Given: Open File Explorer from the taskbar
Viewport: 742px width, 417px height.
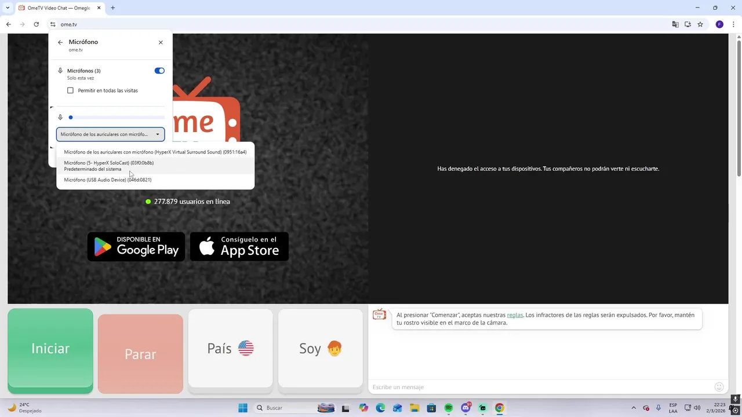Looking at the screenshot, I should pyautogui.click(x=414, y=408).
